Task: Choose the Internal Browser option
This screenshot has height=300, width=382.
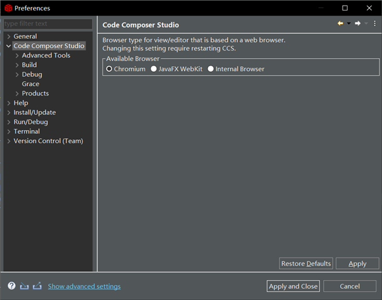Action: pos(211,69)
